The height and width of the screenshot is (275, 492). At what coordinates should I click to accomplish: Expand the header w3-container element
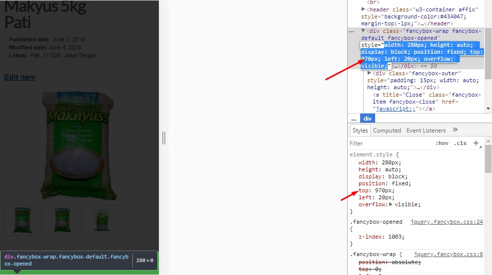[363, 9]
